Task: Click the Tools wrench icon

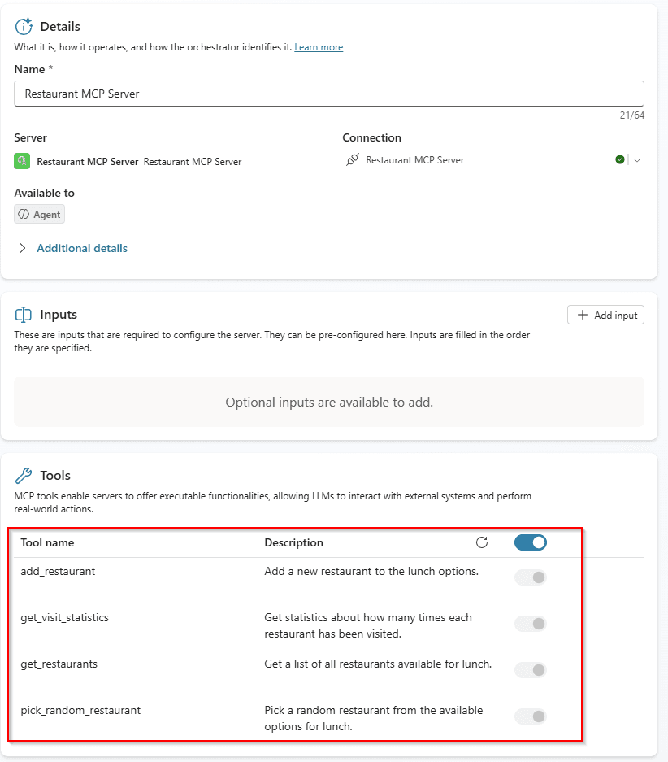Action: click(24, 476)
